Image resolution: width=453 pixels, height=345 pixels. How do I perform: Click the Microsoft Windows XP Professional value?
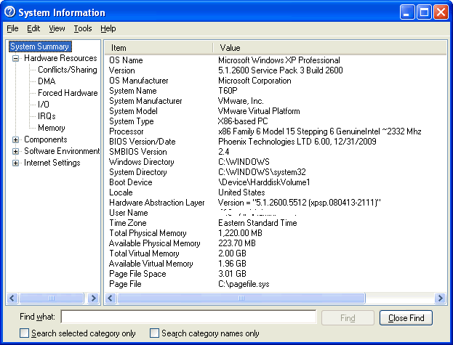pos(278,60)
